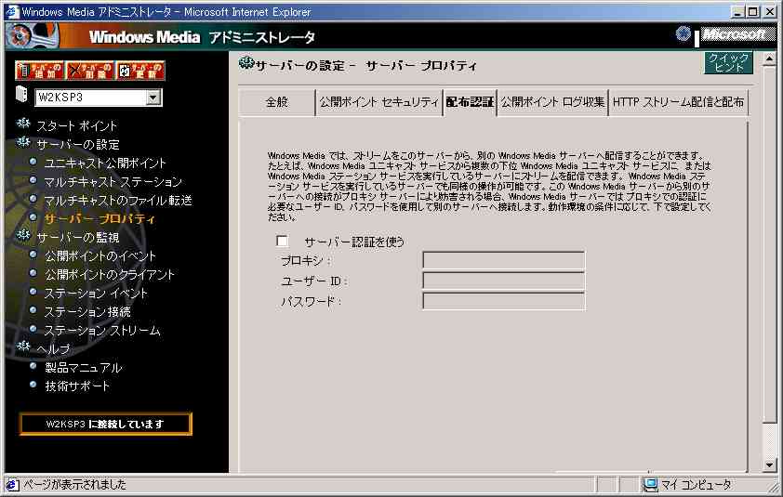Image resolution: width=783 pixels, height=497 pixels.
Task: Click the scrollbar up arrow
Action: pyautogui.click(x=770, y=59)
